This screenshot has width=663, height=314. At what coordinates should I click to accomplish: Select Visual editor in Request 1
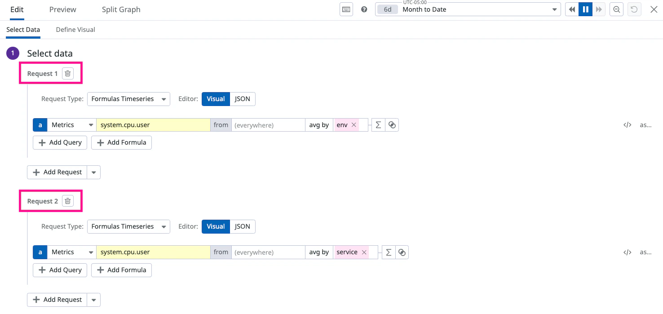click(x=216, y=99)
